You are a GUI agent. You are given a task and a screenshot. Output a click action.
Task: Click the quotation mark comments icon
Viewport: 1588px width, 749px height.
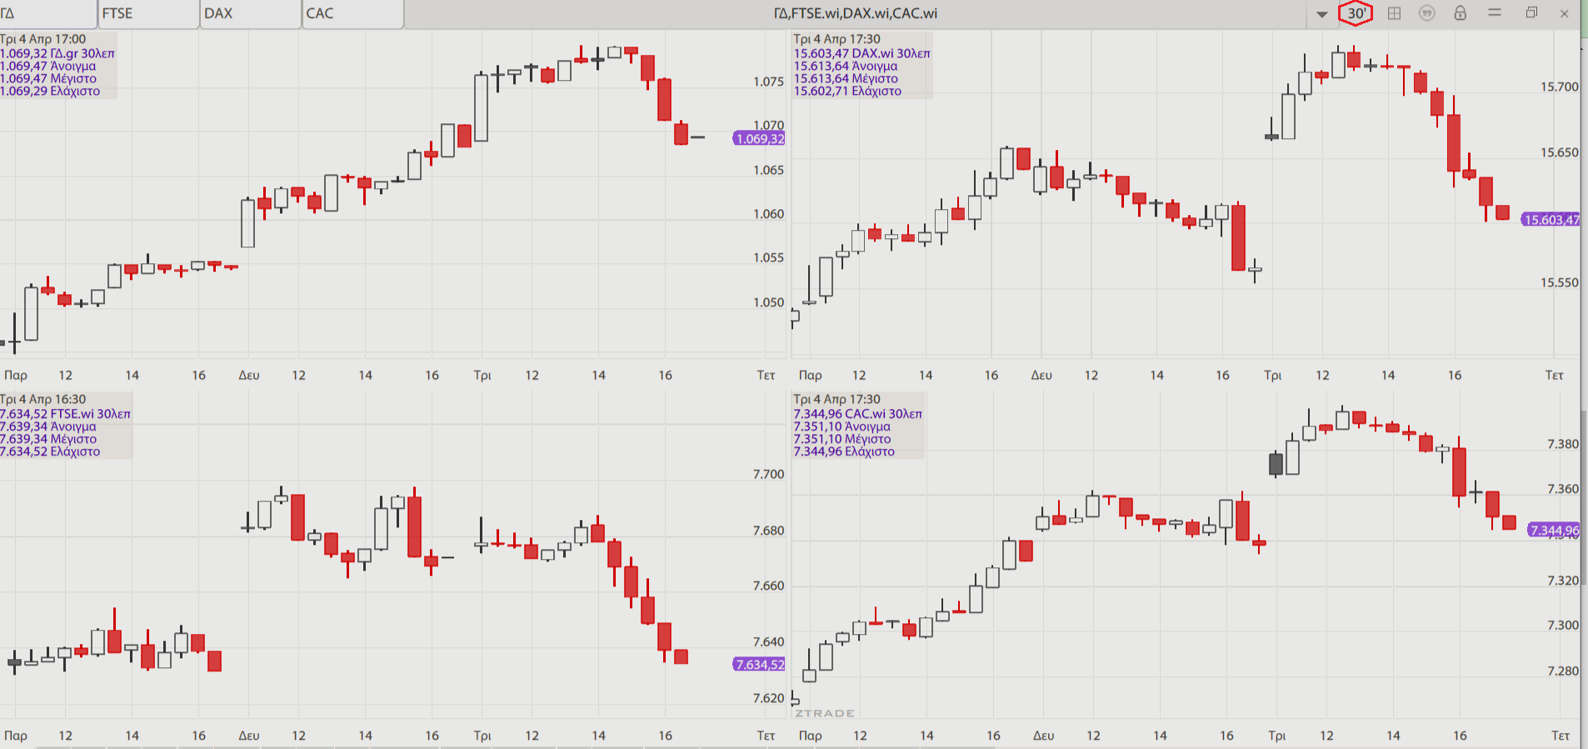coord(1427,13)
